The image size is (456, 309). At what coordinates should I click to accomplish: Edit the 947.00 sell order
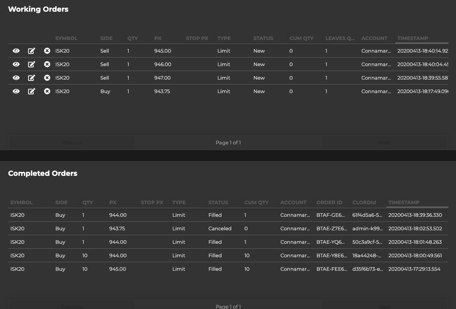[x=32, y=78]
